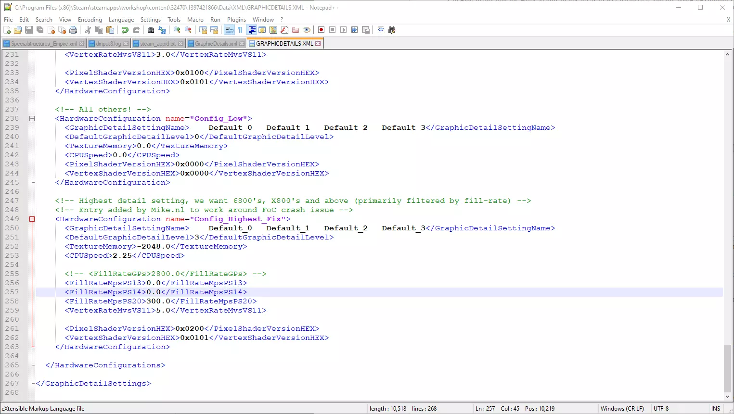Viewport: 734px width, 414px height.
Task: Start macro recording with the red record icon
Action: [321, 30]
